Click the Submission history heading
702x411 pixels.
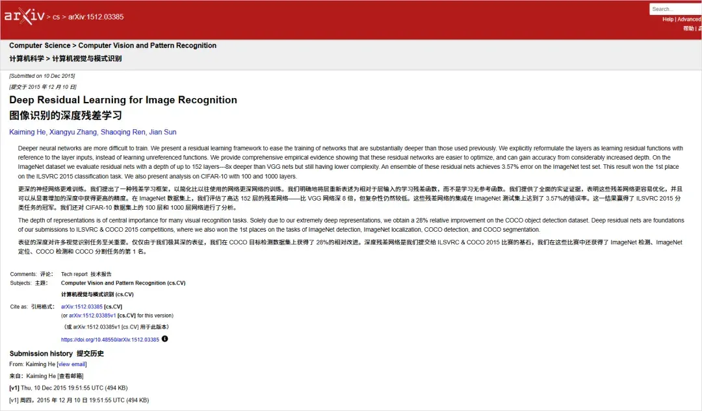pos(41,353)
